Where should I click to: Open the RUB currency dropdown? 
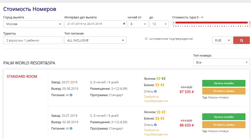[222, 40]
